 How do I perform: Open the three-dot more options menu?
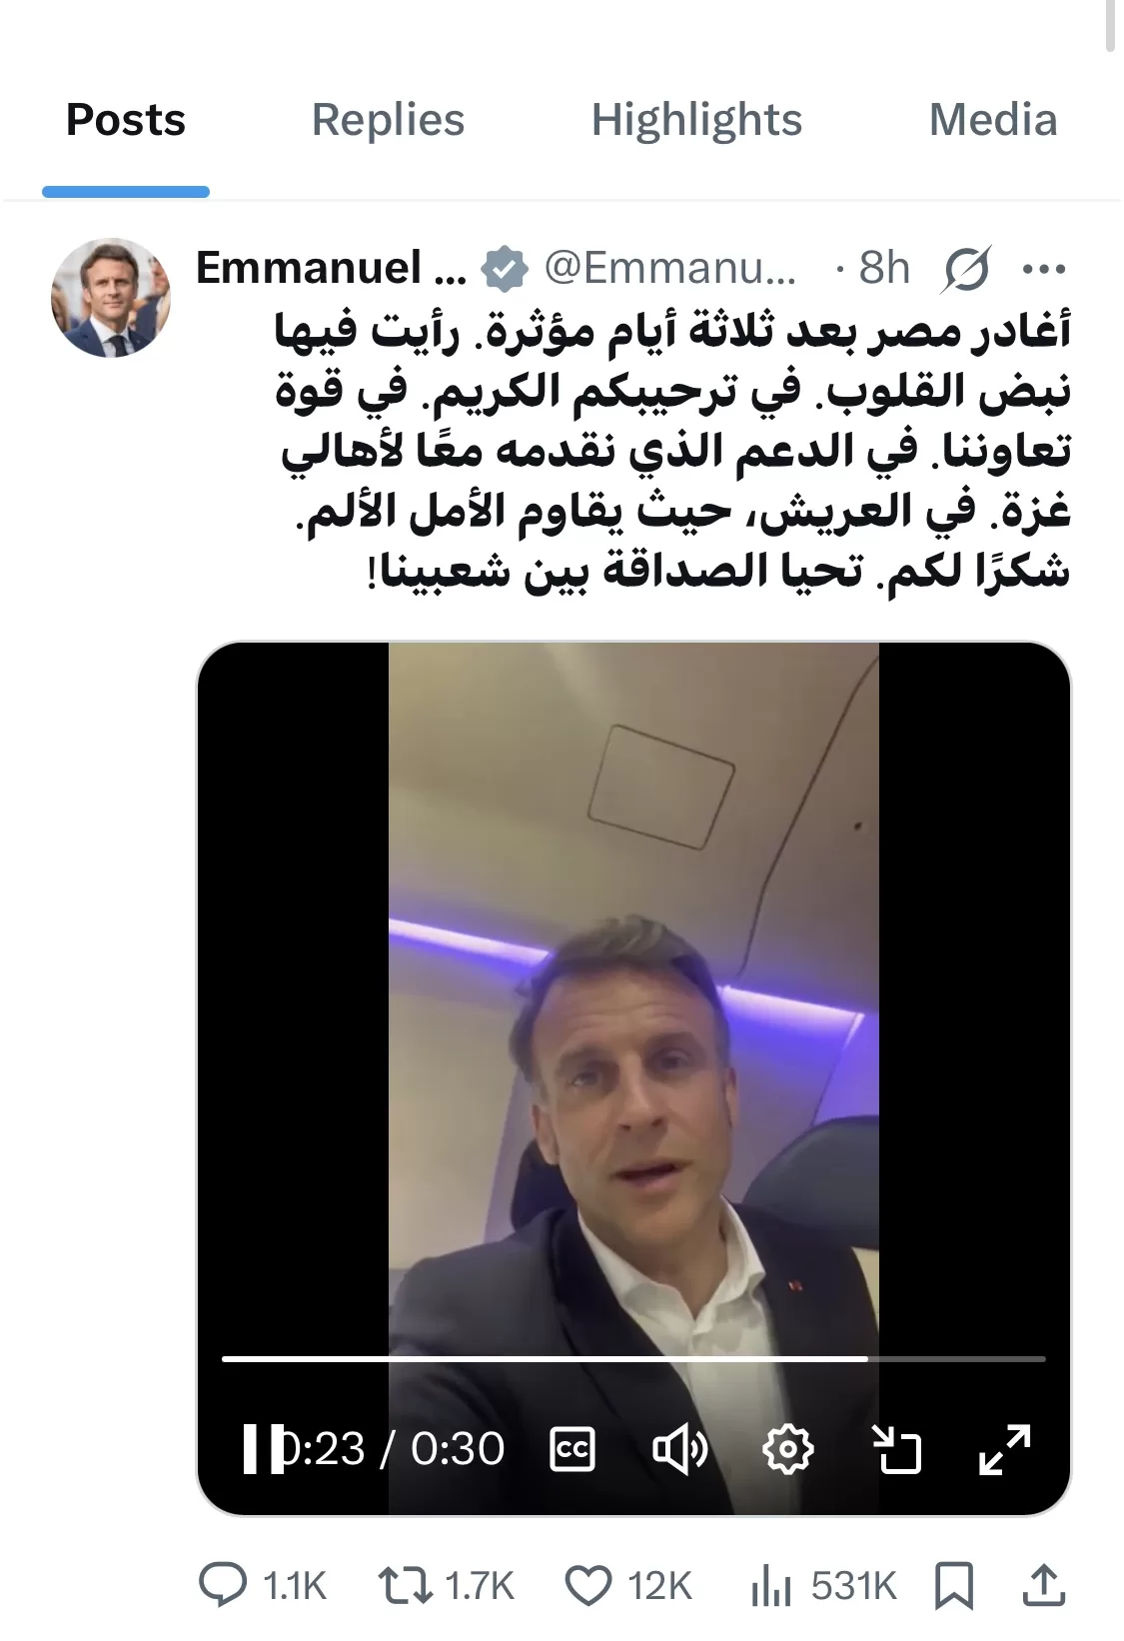(1045, 269)
